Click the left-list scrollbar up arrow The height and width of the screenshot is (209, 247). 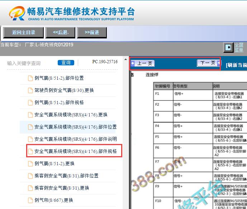pos(125,60)
